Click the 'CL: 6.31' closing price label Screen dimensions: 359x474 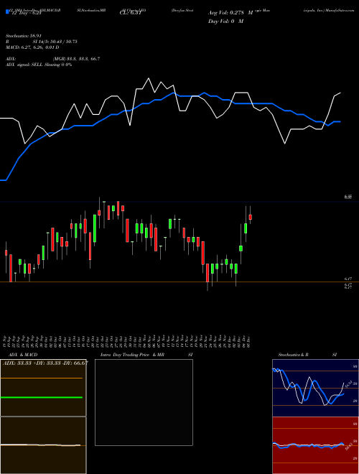pyautogui.click(x=131, y=13)
